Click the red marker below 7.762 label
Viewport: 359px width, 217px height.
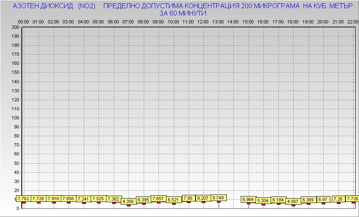click(x=24, y=202)
